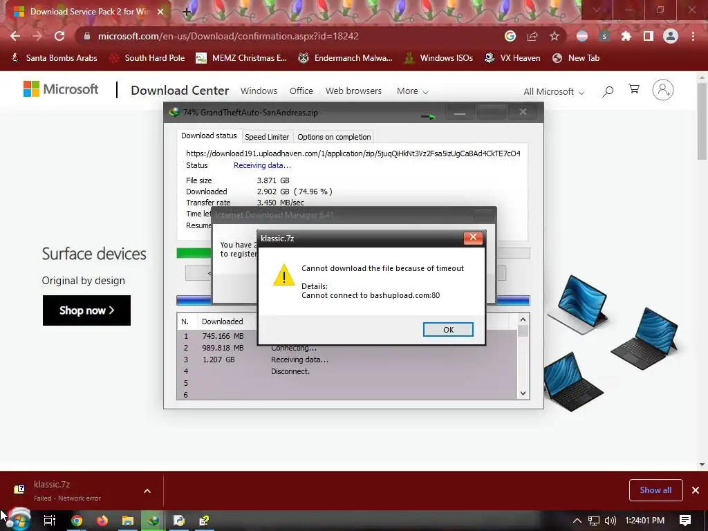Click OK in the klassic.7z error dialog
The image size is (708, 531).
point(448,330)
